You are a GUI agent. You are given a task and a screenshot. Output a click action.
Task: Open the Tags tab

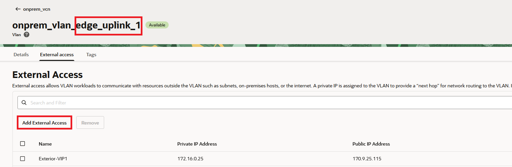click(x=91, y=55)
